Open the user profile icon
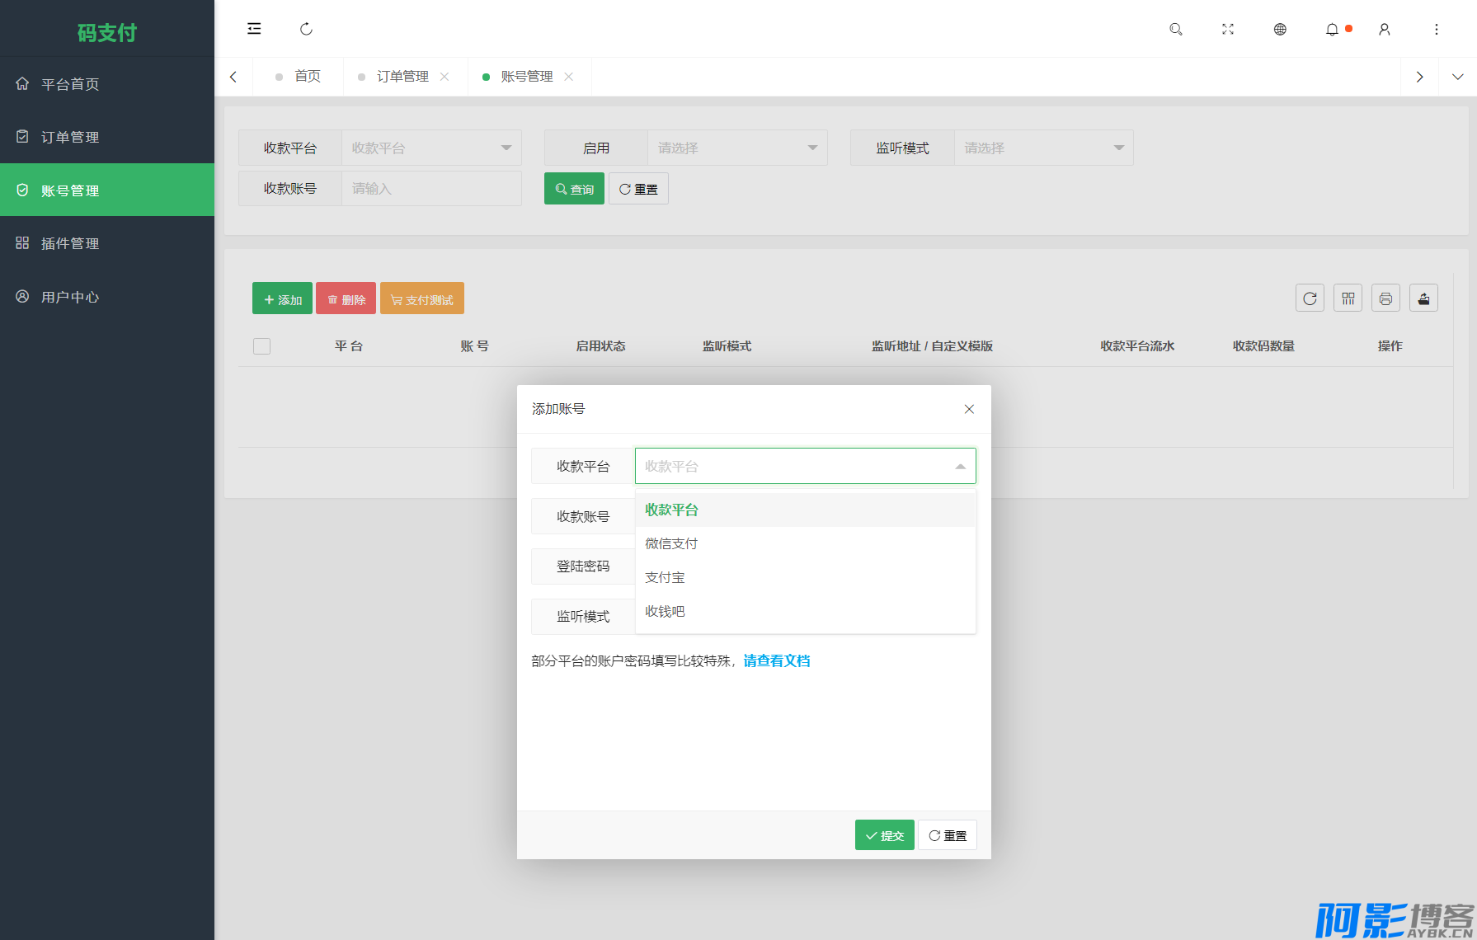The image size is (1477, 940). [x=1385, y=29]
